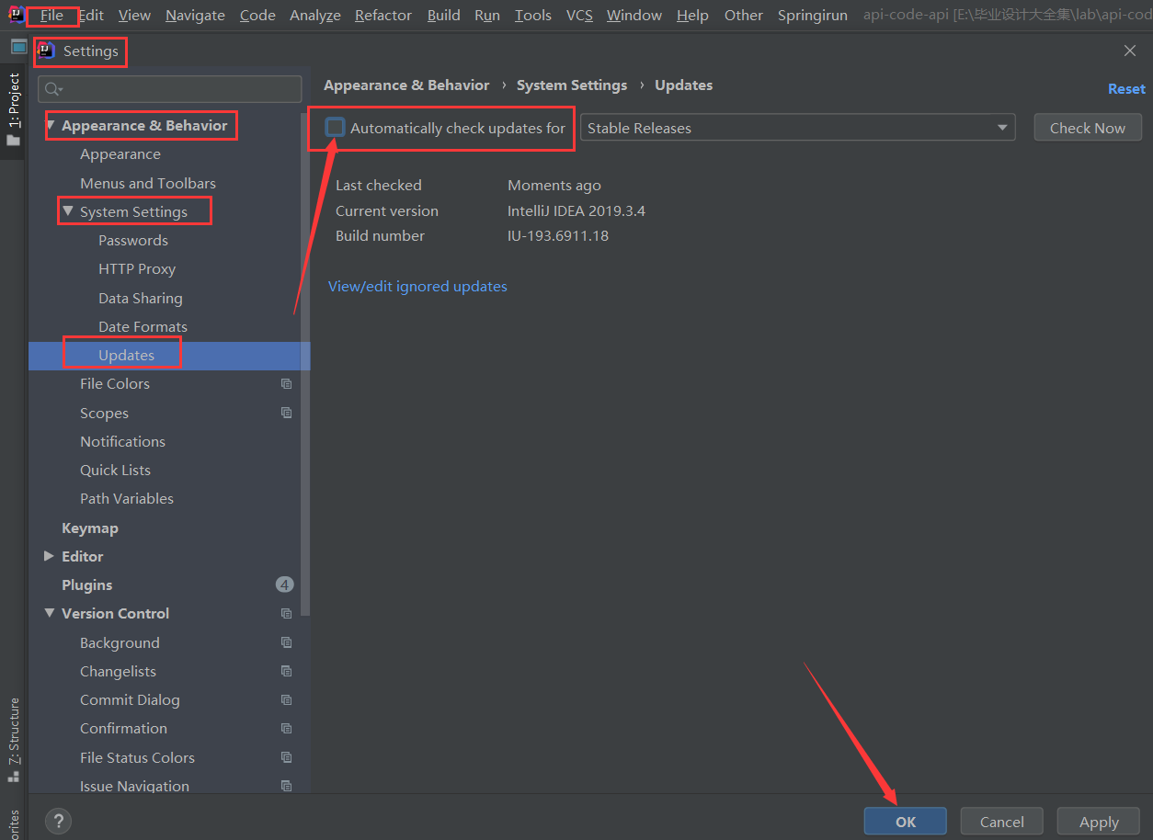Select Menus and Toolbars settings
Viewport: 1153px width, 840px height.
tap(148, 183)
